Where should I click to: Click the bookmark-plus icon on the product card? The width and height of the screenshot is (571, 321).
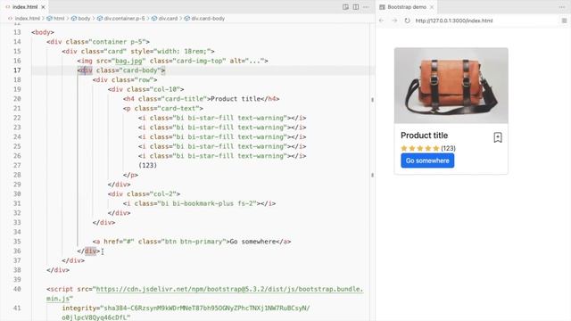[498, 137]
